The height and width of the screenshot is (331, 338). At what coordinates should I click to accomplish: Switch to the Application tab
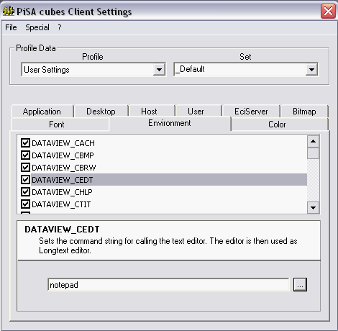click(x=42, y=112)
